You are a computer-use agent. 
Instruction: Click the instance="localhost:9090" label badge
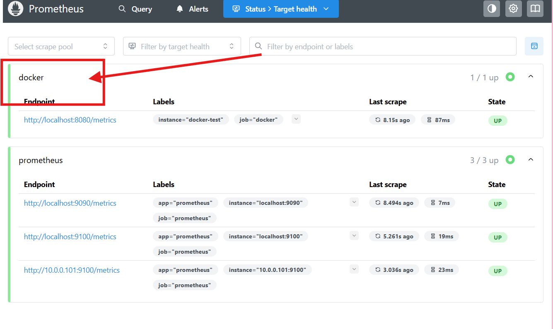[x=266, y=203]
